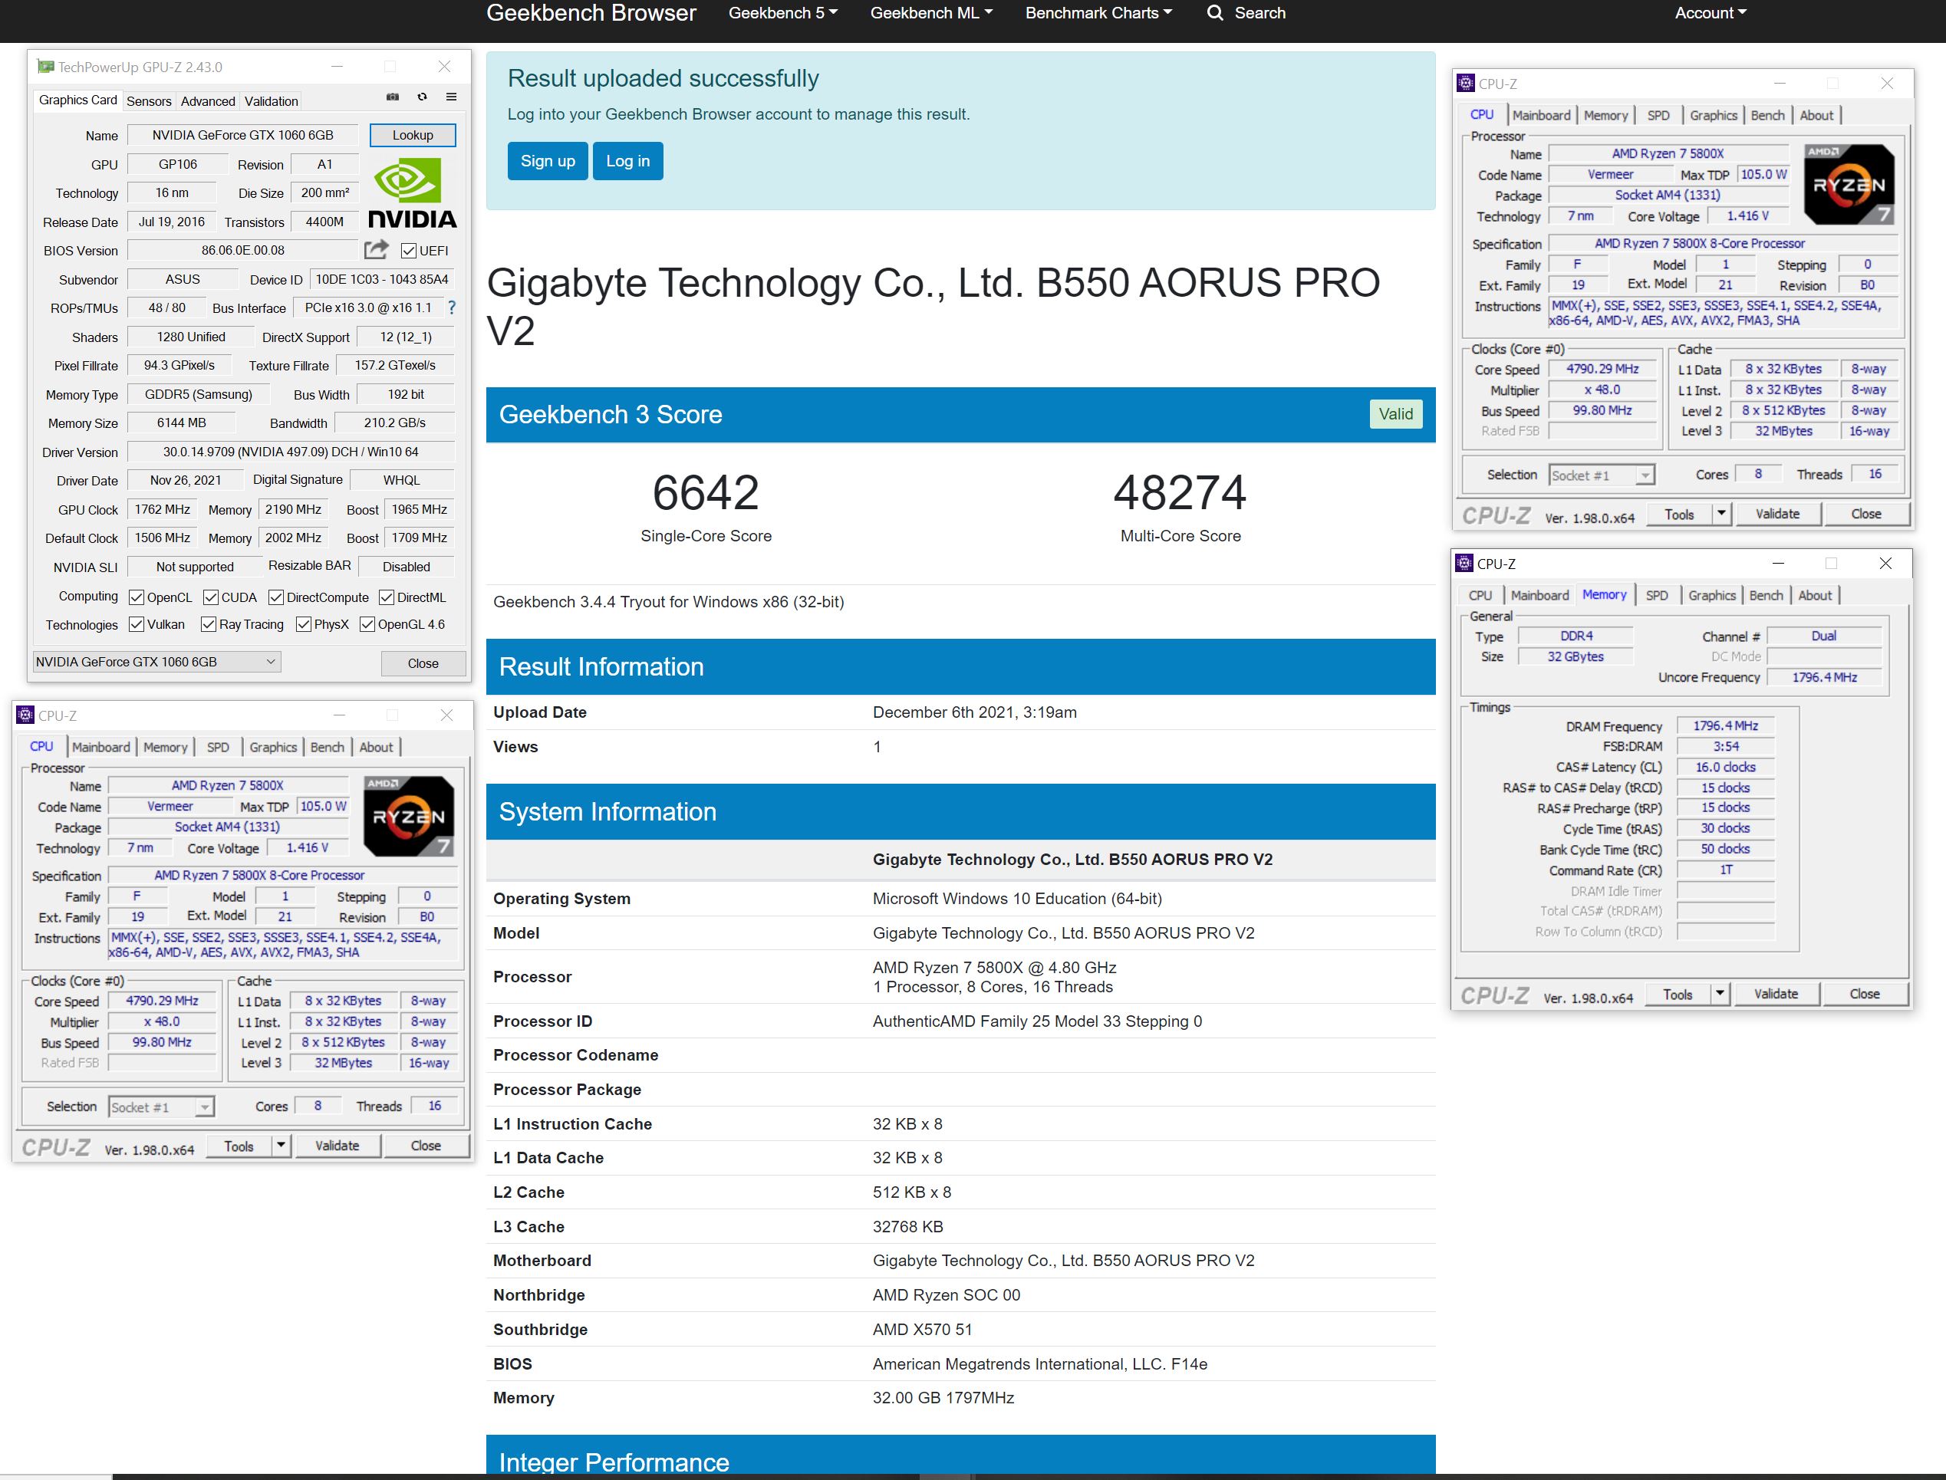Click the Bus Interface question mark icon
This screenshot has height=1480, width=1946.
tap(451, 308)
